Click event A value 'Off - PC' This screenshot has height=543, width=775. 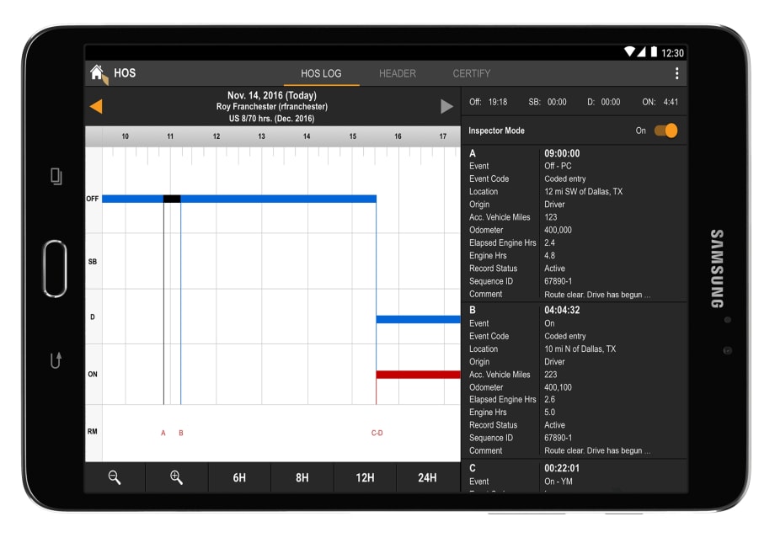click(558, 166)
